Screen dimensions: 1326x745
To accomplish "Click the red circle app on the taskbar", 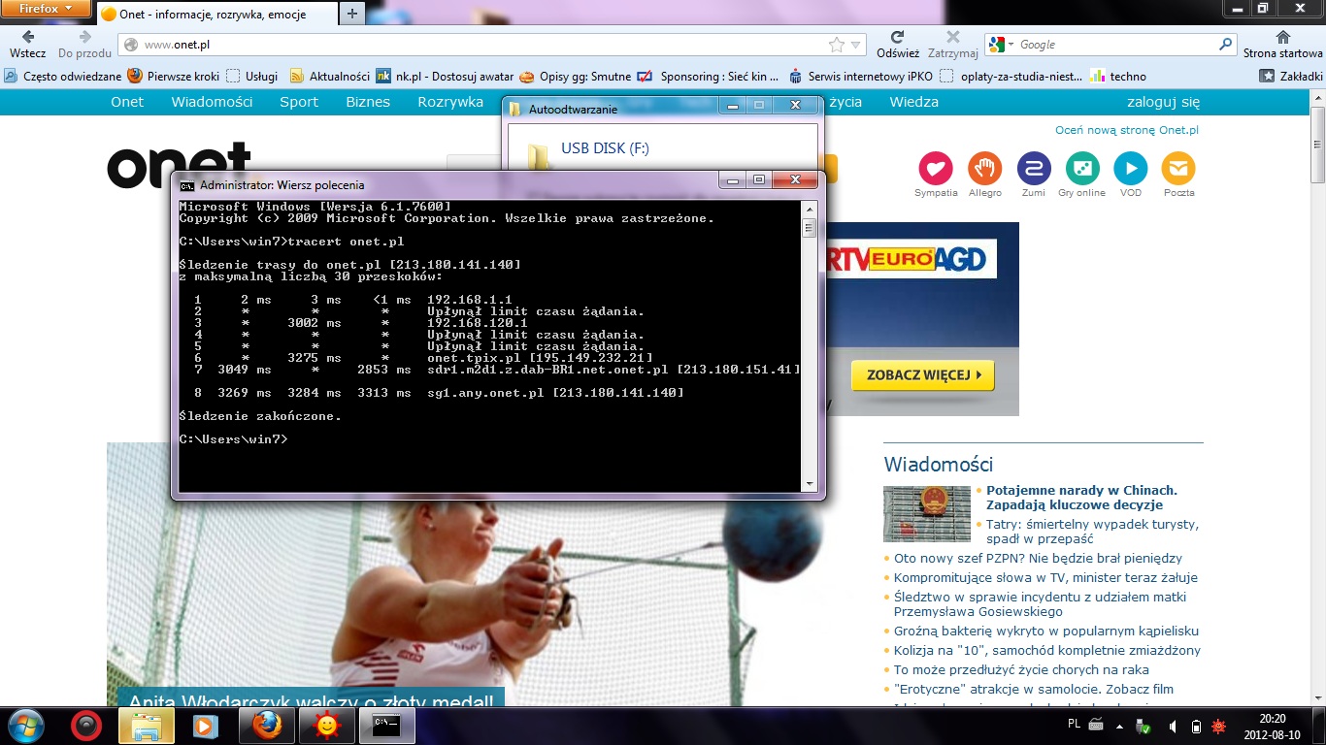I will click(87, 726).
